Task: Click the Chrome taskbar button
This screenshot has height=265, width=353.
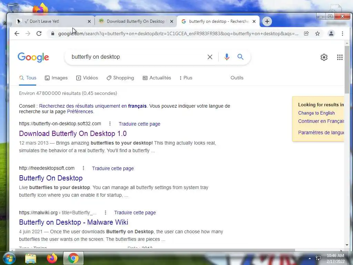Action: tap(73, 258)
